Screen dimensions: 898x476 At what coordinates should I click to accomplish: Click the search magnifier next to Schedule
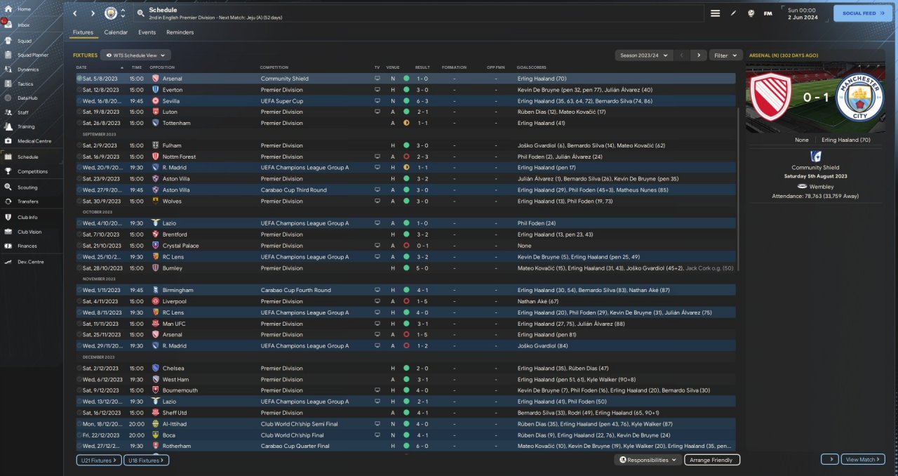pyautogui.click(x=140, y=13)
